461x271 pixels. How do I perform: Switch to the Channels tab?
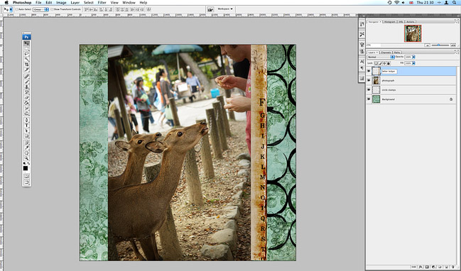coord(386,52)
